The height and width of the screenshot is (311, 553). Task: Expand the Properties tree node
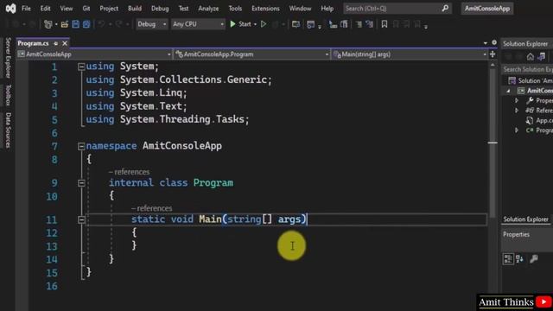pos(517,101)
